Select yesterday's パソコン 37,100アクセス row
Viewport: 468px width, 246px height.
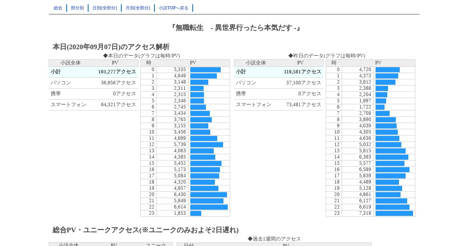pos(279,83)
